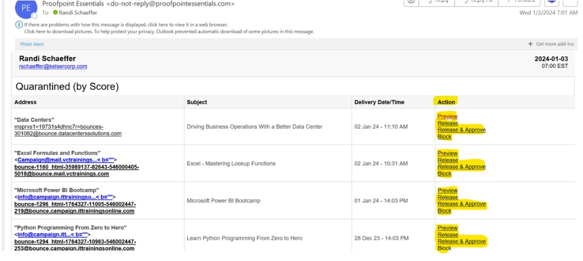Open rschaeffer@kelsercorp.com email link
583x261 pixels.
53,67
